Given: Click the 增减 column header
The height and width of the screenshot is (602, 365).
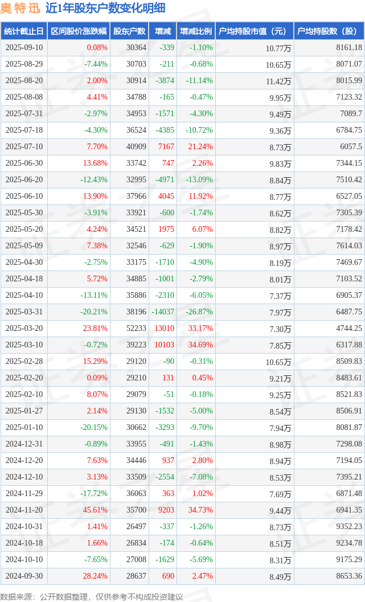Looking at the screenshot, I should 162,31.
